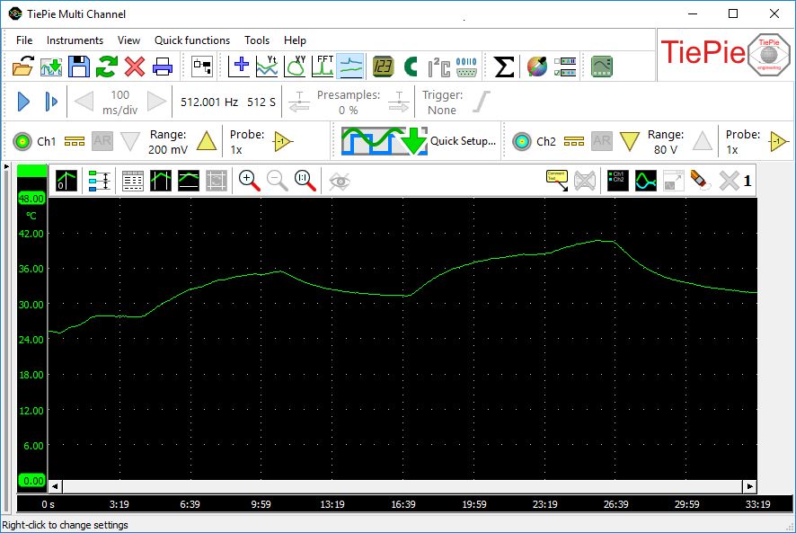Toggle graph visibility with the eye icon
Image resolution: width=796 pixels, height=533 pixels.
coord(339,181)
